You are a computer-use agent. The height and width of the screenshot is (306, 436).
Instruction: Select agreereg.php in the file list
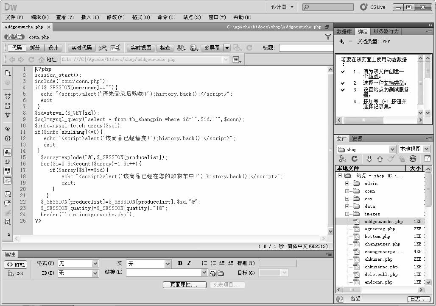point(380,229)
